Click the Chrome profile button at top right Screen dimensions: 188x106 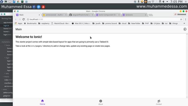pyautogui.click(x=180, y=14)
